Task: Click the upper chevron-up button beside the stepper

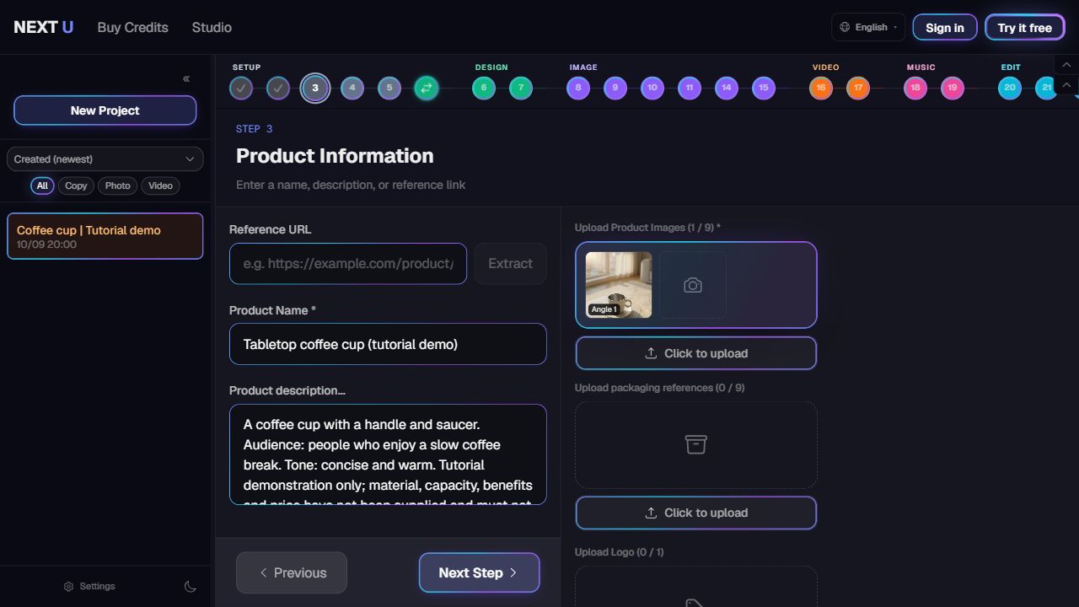Action: point(1066,65)
